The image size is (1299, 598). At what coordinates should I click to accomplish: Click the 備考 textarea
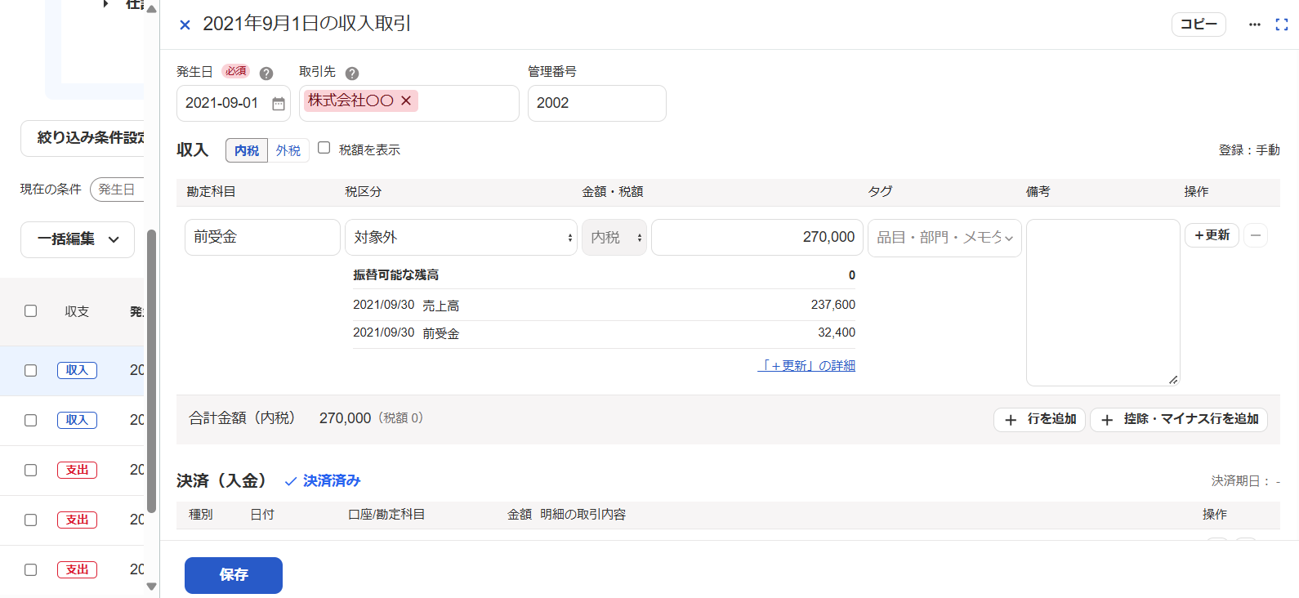[x=1103, y=302]
